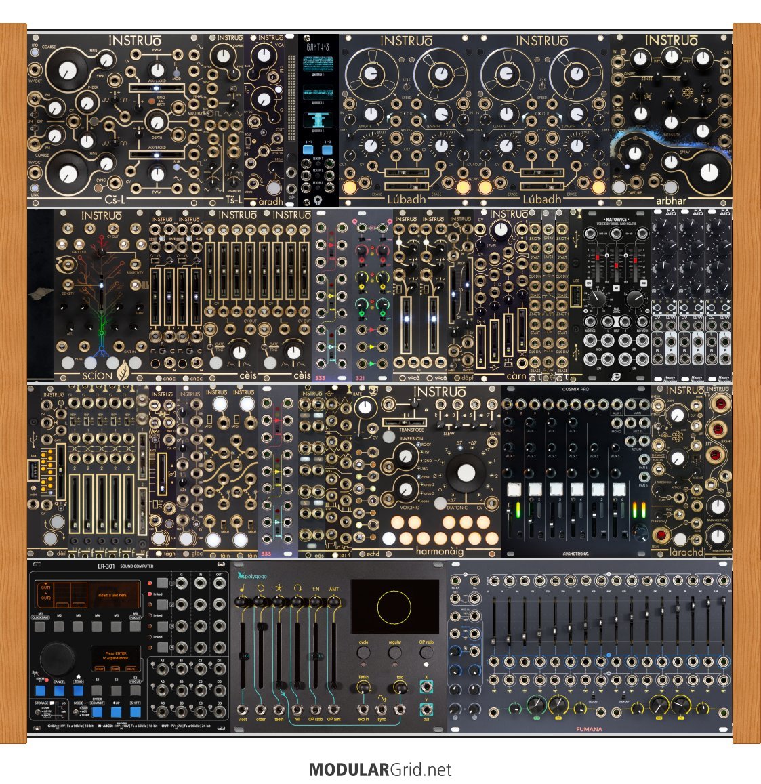Click the polygogo 1:N OP ratio slider
761x784 pixels.
316,656
